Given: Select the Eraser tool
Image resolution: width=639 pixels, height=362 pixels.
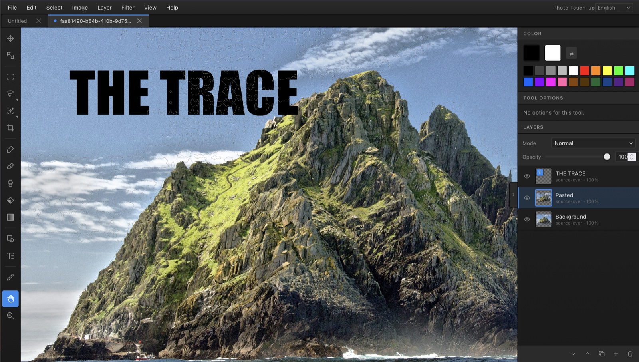Looking at the screenshot, I should (10, 166).
